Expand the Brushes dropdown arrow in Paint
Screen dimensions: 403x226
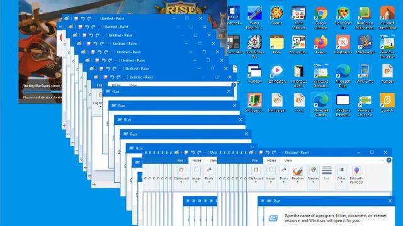point(297,182)
